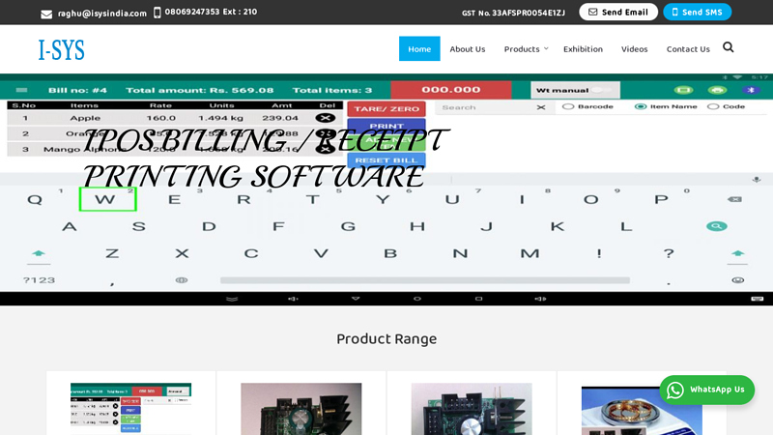Click the I-SYS logo
Image resolution: width=773 pixels, height=435 pixels.
tap(62, 50)
